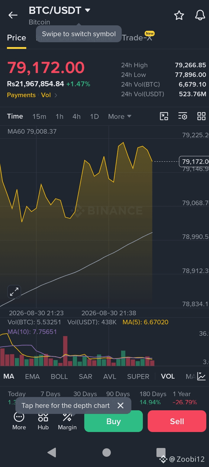Open the Hub icon

(43, 421)
